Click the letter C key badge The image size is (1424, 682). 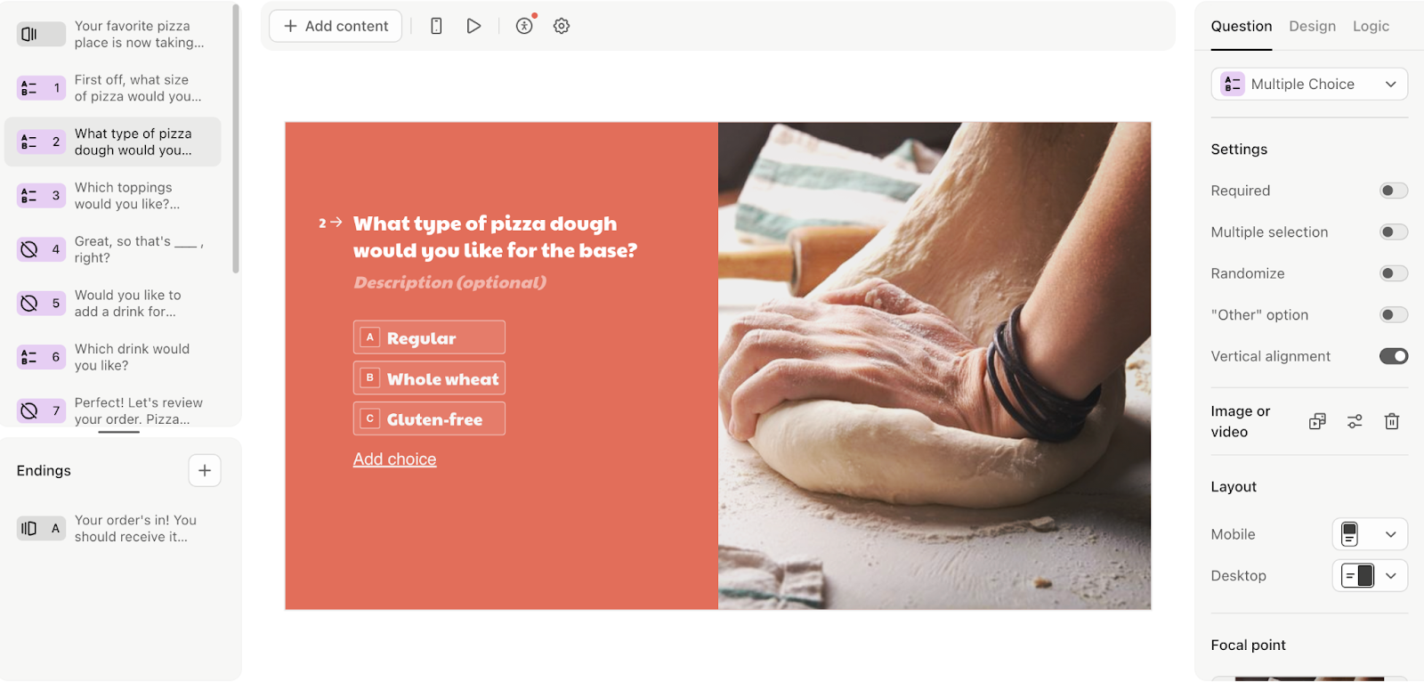370,418
